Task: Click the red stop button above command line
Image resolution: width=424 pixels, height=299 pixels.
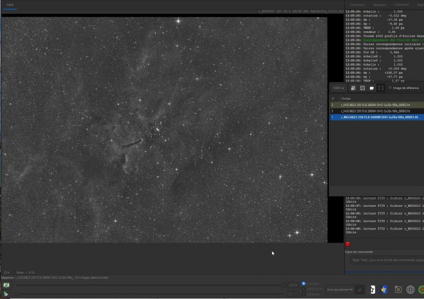Action: point(348,244)
